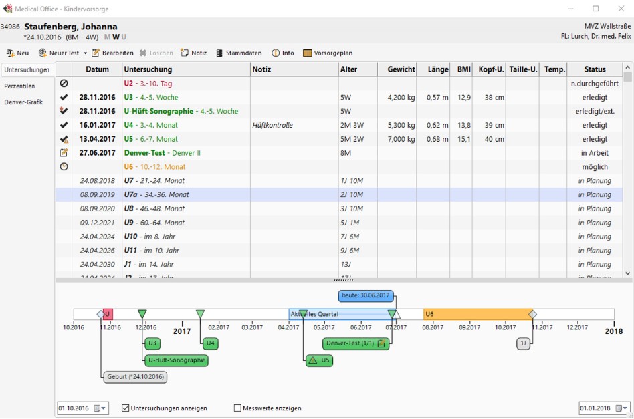Sort table by Datum column header
The width and height of the screenshot is (634, 419).
pyautogui.click(x=97, y=69)
